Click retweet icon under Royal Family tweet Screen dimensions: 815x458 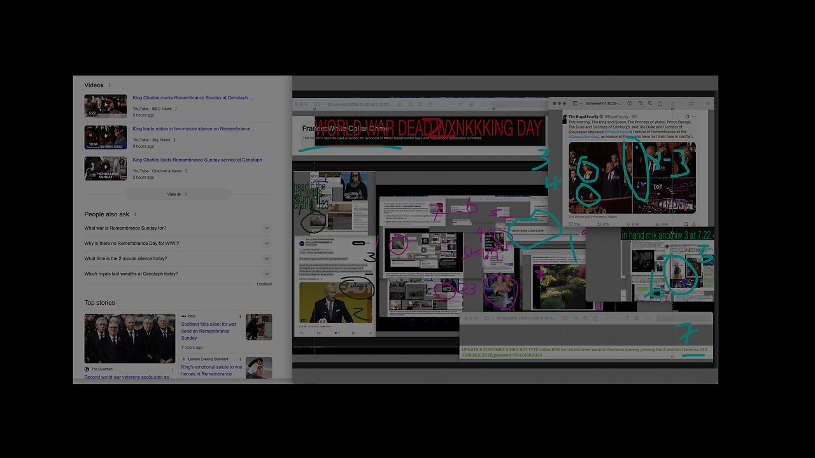(599, 224)
